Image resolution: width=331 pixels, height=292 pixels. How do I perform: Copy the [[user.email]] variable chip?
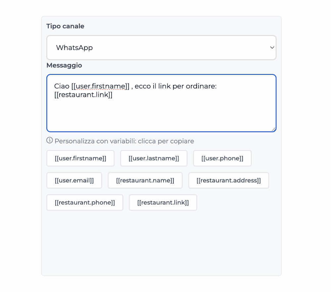[x=74, y=180]
